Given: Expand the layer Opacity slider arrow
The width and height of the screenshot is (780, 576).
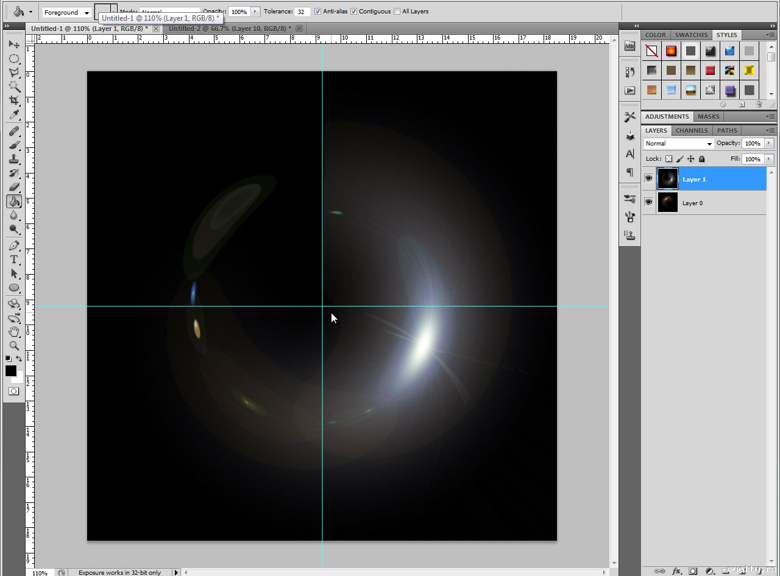Looking at the screenshot, I should pyautogui.click(x=768, y=144).
